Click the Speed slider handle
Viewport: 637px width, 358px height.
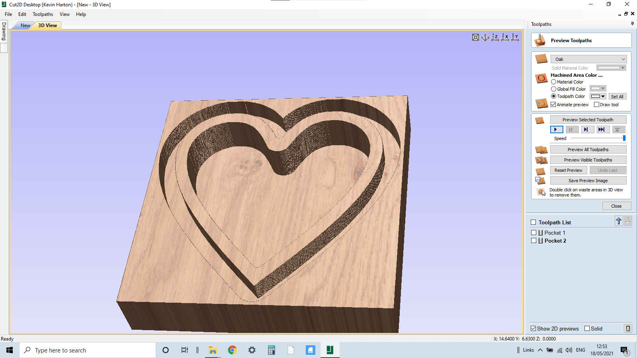(624, 138)
